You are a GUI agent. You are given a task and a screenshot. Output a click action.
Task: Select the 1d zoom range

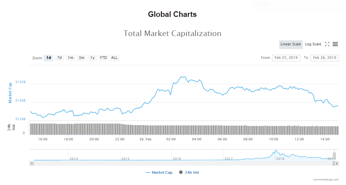(x=48, y=58)
